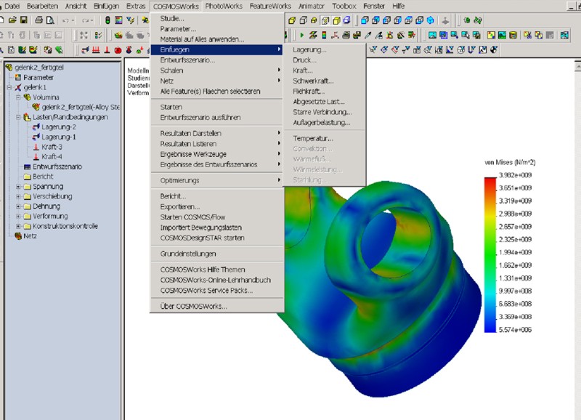Select Grundeinstellungen menu entry

tap(217, 254)
